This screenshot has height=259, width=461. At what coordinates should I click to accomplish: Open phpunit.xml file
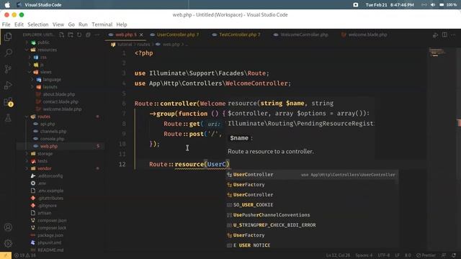coord(49,242)
